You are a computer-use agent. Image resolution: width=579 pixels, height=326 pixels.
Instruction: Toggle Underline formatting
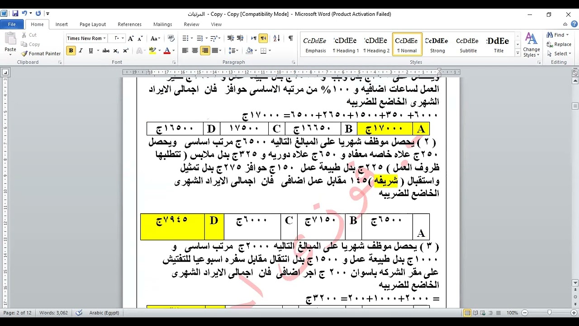point(91,51)
